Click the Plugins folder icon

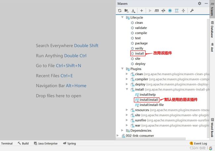pyautogui.click(x=128, y=69)
